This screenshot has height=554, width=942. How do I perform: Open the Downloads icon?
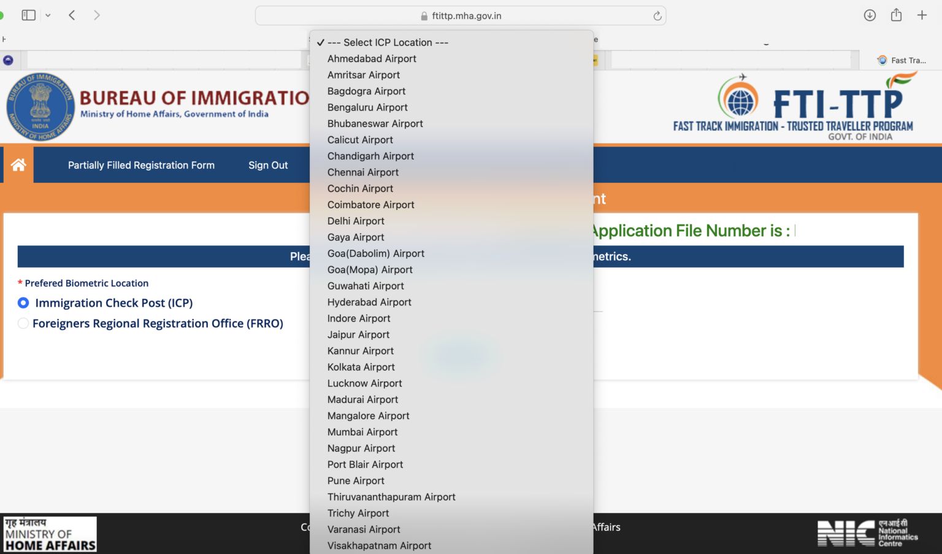(x=870, y=15)
